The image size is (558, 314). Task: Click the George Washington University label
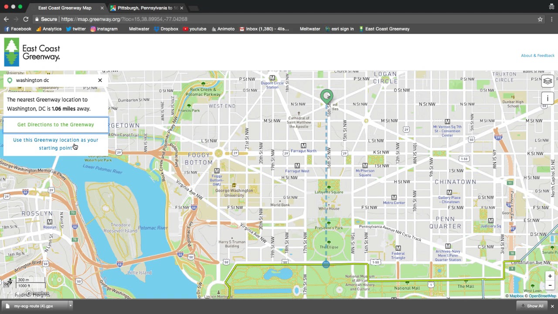tap(234, 193)
